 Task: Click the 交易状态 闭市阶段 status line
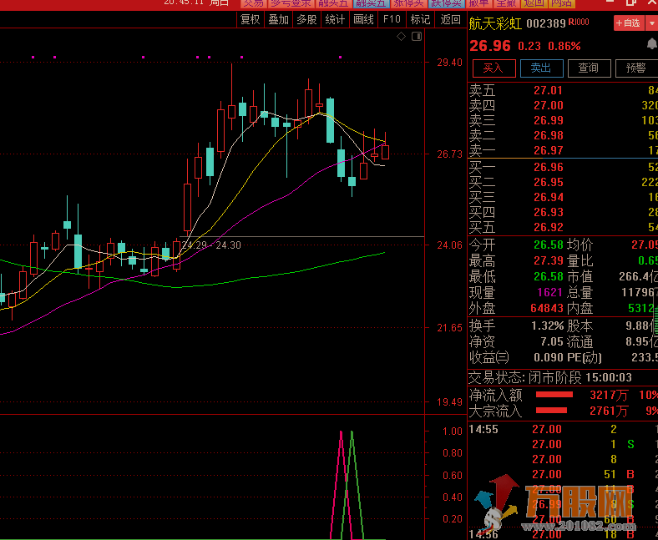click(549, 377)
